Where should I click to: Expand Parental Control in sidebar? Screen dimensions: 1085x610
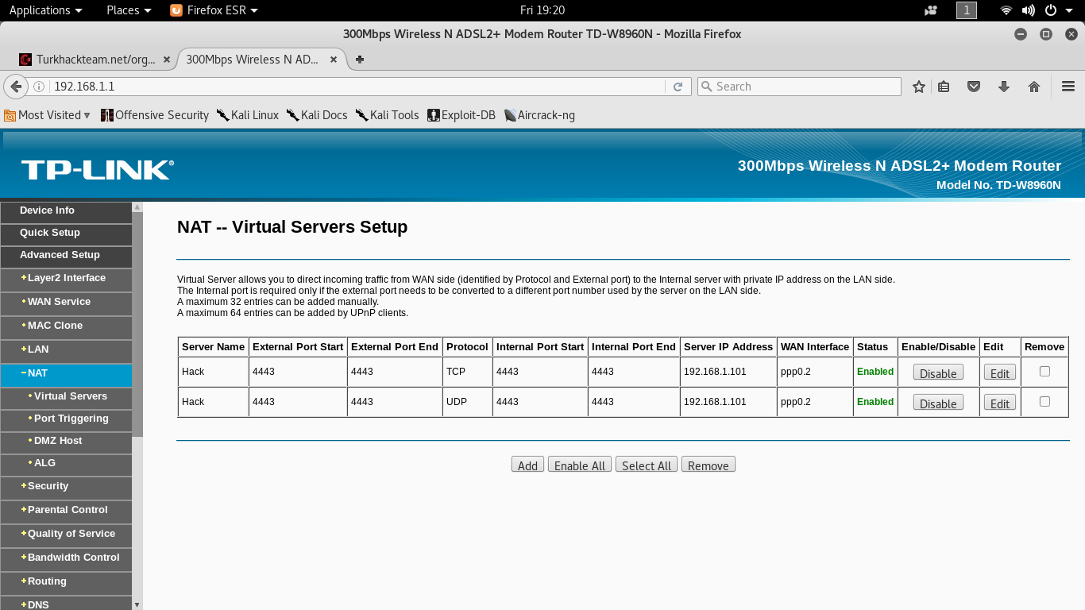tap(66, 511)
